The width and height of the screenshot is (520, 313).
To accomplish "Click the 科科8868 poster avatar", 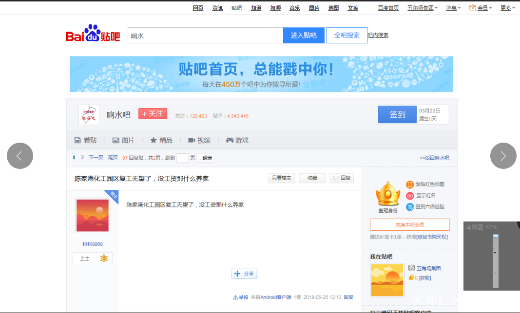I will pyautogui.click(x=93, y=216).
